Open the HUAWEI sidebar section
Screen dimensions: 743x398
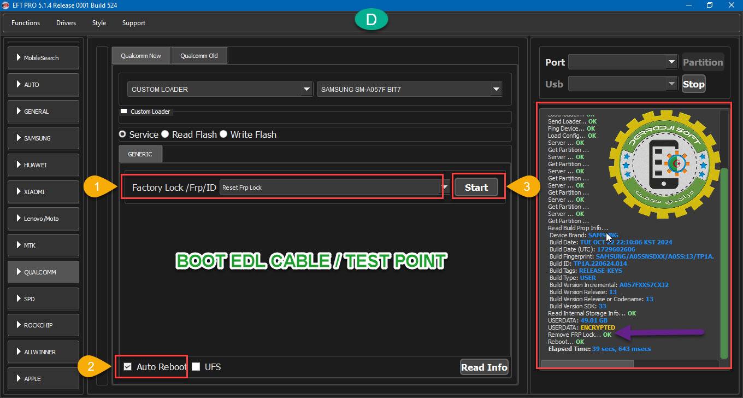(x=43, y=165)
